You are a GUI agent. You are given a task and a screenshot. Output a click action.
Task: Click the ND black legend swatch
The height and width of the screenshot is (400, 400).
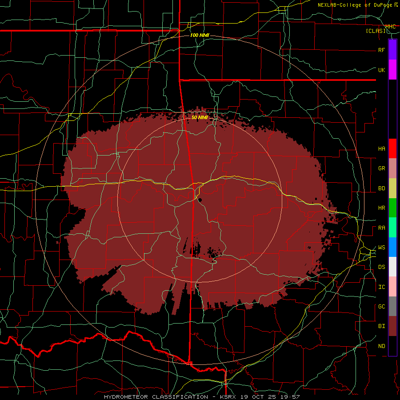392,346
